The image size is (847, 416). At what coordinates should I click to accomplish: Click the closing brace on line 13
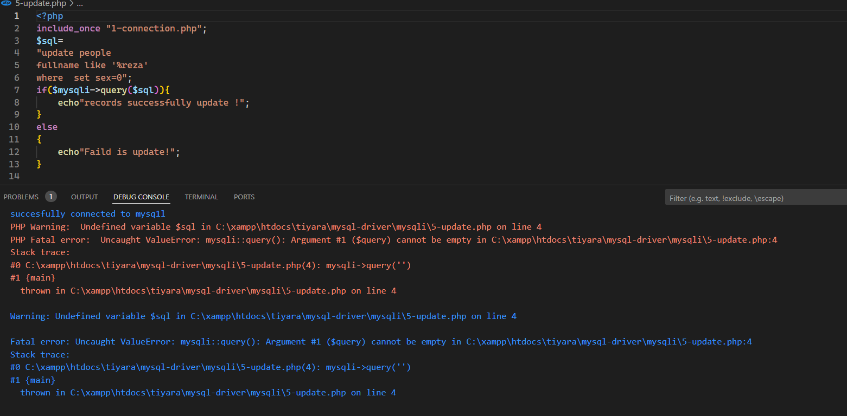[39, 164]
